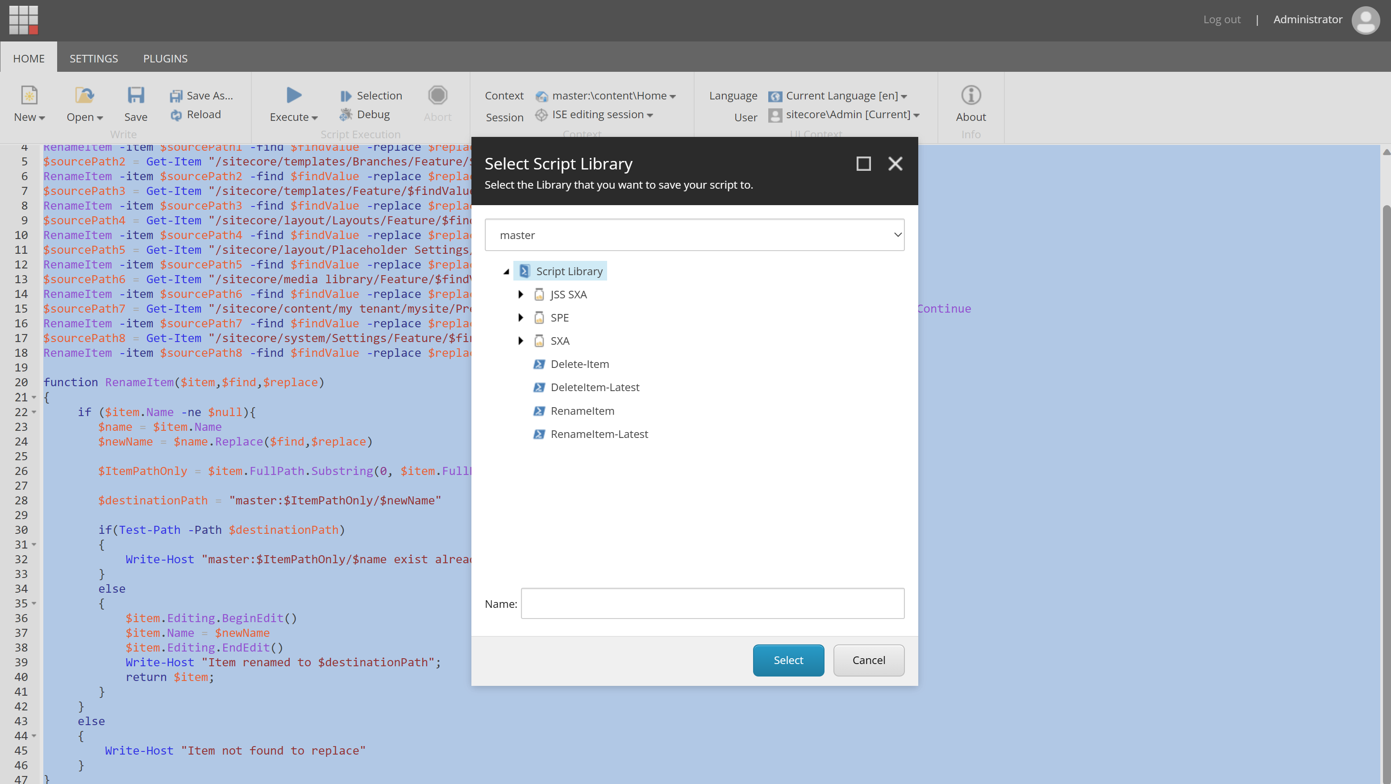
Task: Click the Open script folder icon
Action: 84,96
